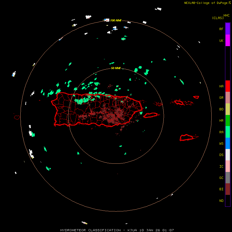Pick the HR dark green legend swatch

point(228,121)
